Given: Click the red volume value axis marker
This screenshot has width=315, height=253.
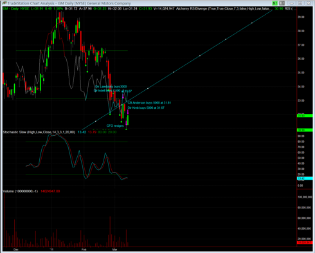Looking at the screenshot, I should pos(305,242).
